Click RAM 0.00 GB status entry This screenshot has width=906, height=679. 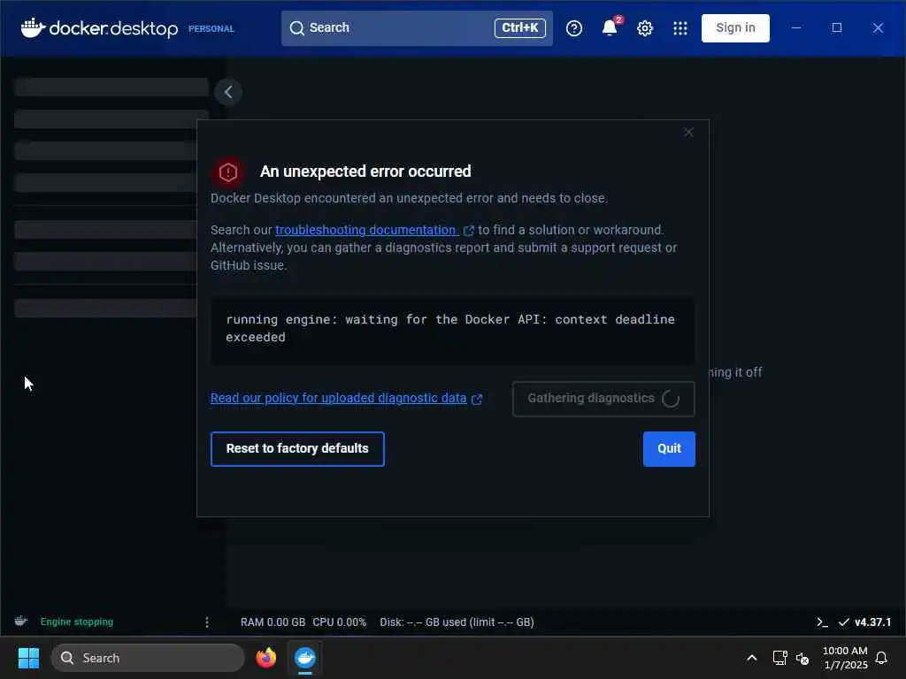[x=273, y=622]
